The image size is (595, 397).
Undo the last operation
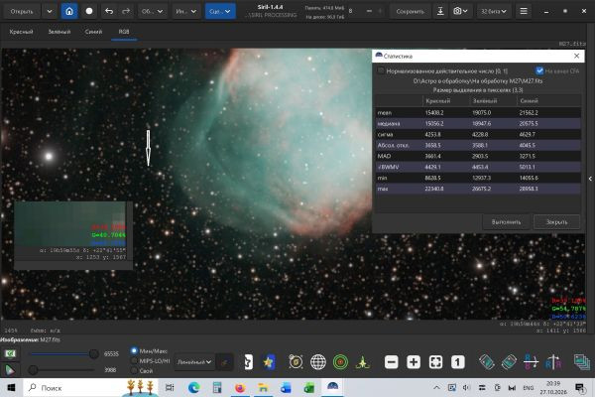pos(109,11)
